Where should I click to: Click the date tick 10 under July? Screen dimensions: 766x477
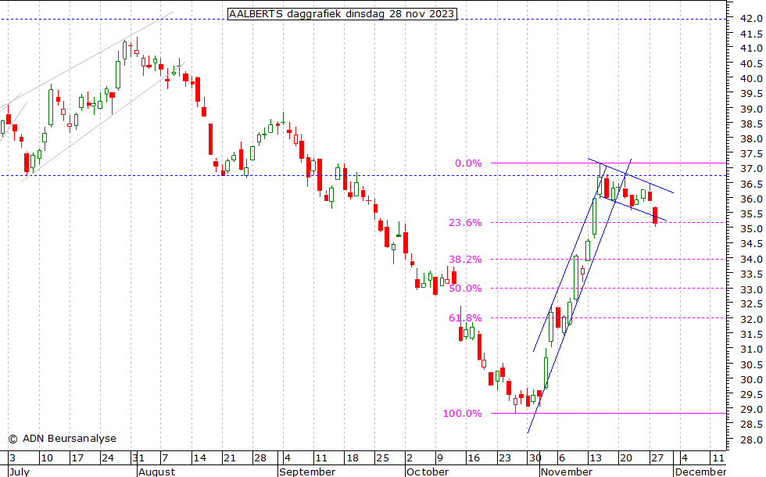[47, 458]
